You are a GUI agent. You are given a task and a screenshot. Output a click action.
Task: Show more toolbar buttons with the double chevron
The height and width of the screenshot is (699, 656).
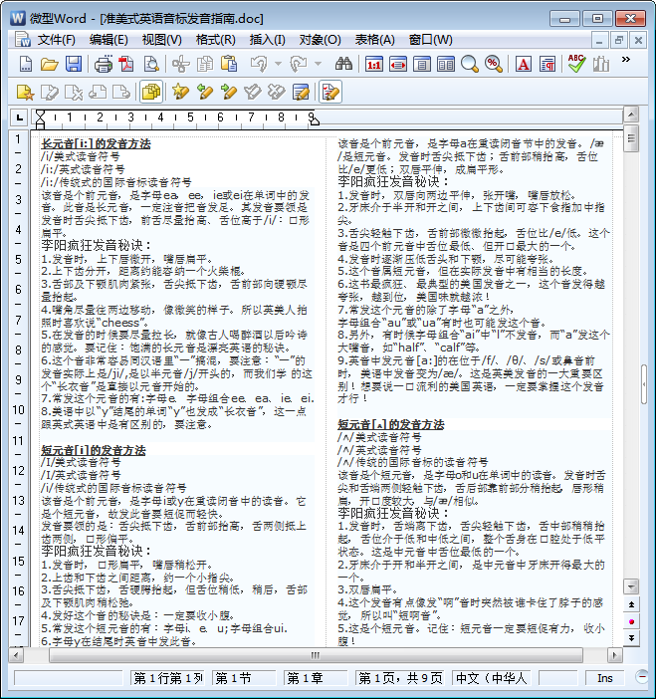tap(626, 60)
